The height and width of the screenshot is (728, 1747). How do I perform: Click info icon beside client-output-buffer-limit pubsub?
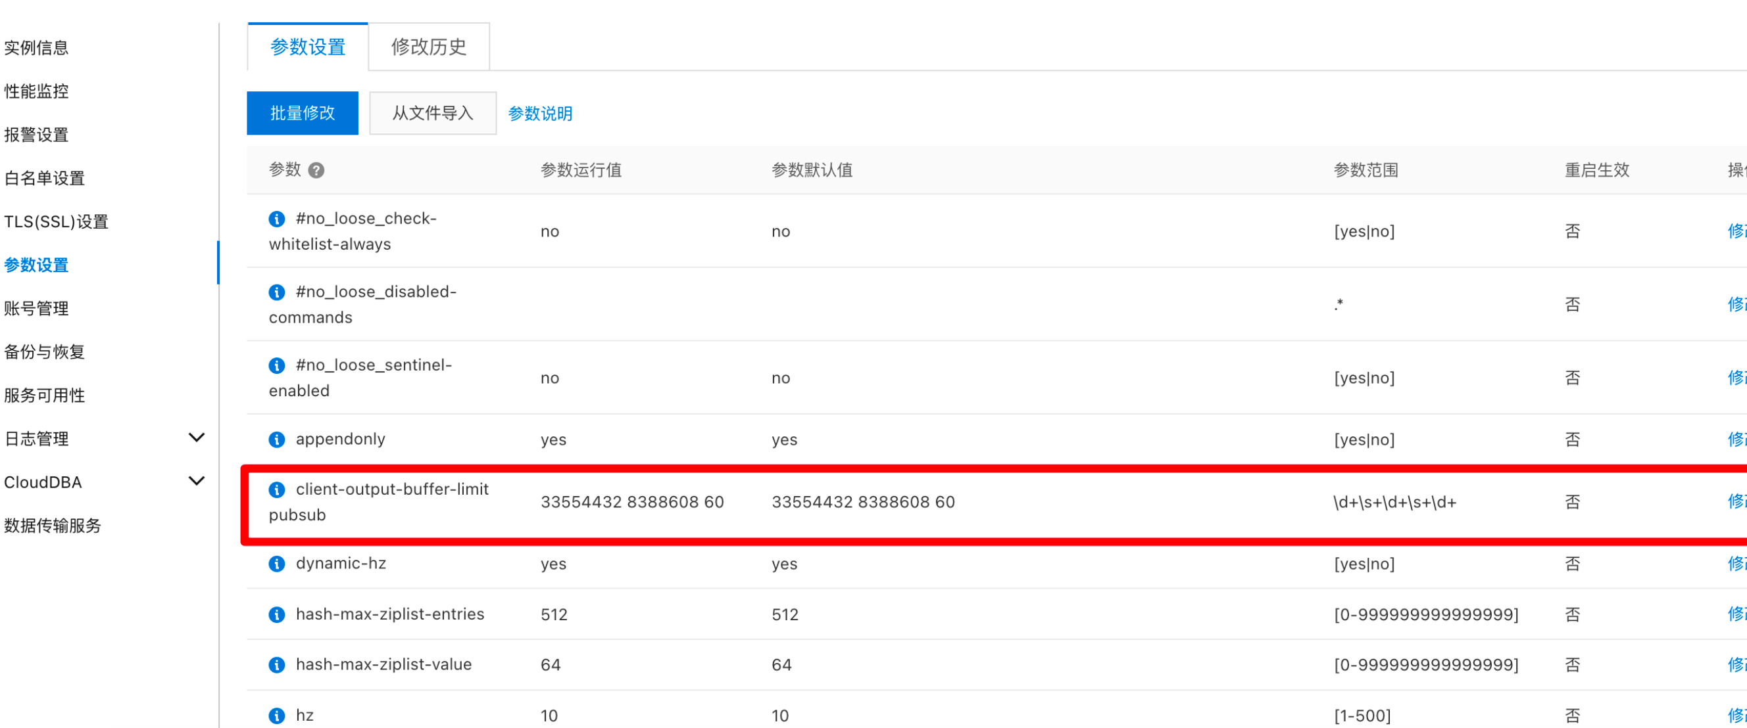click(x=277, y=489)
